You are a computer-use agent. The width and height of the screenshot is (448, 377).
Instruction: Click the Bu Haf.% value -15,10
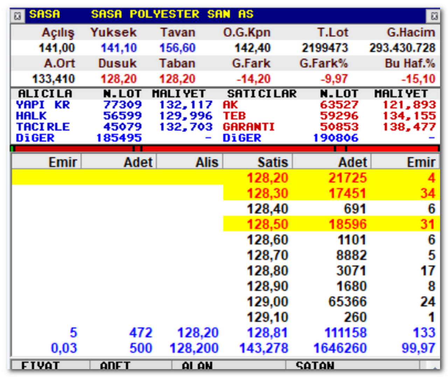[418, 79]
